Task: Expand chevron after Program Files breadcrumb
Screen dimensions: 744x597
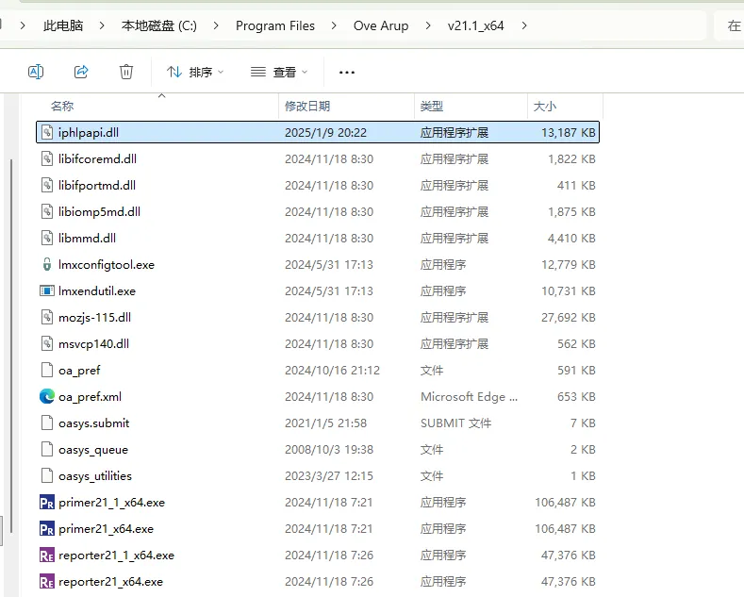Action: [x=334, y=25]
